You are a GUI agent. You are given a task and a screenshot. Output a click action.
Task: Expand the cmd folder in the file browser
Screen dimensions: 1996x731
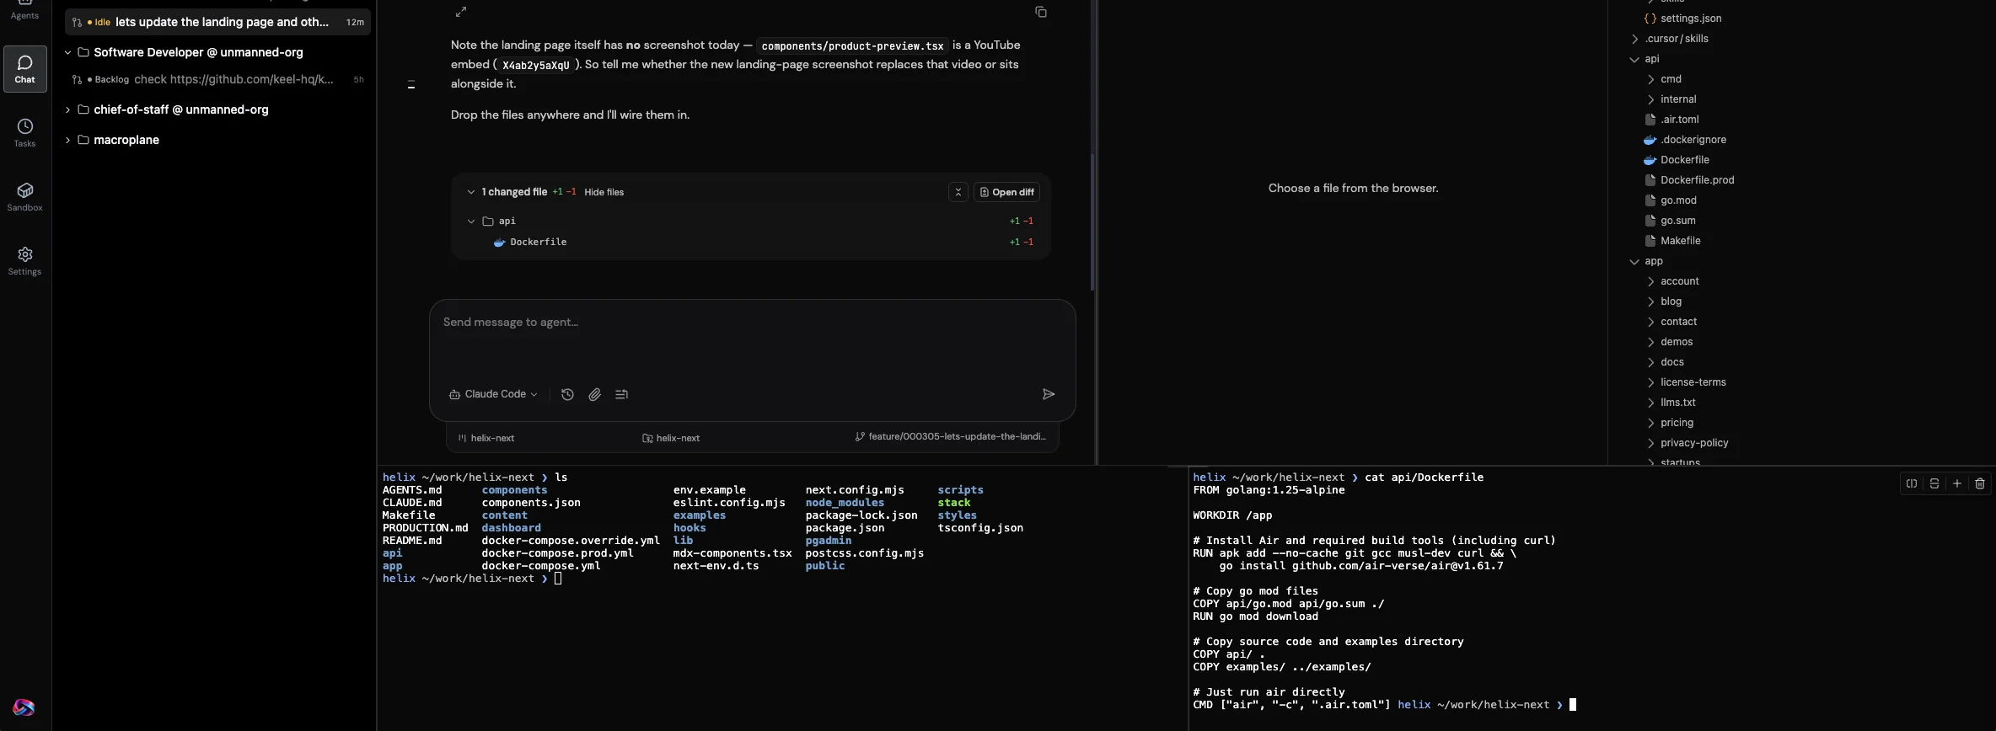click(x=1651, y=79)
